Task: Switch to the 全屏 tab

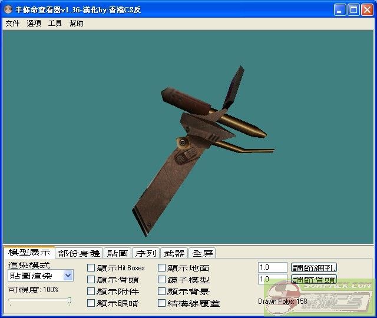Action: pyautogui.click(x=203, y=253)
